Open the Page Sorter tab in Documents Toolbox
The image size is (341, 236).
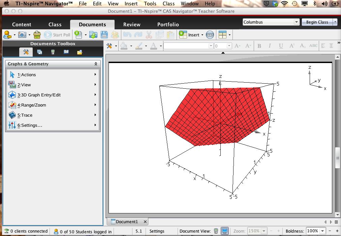tap(39, 52)
